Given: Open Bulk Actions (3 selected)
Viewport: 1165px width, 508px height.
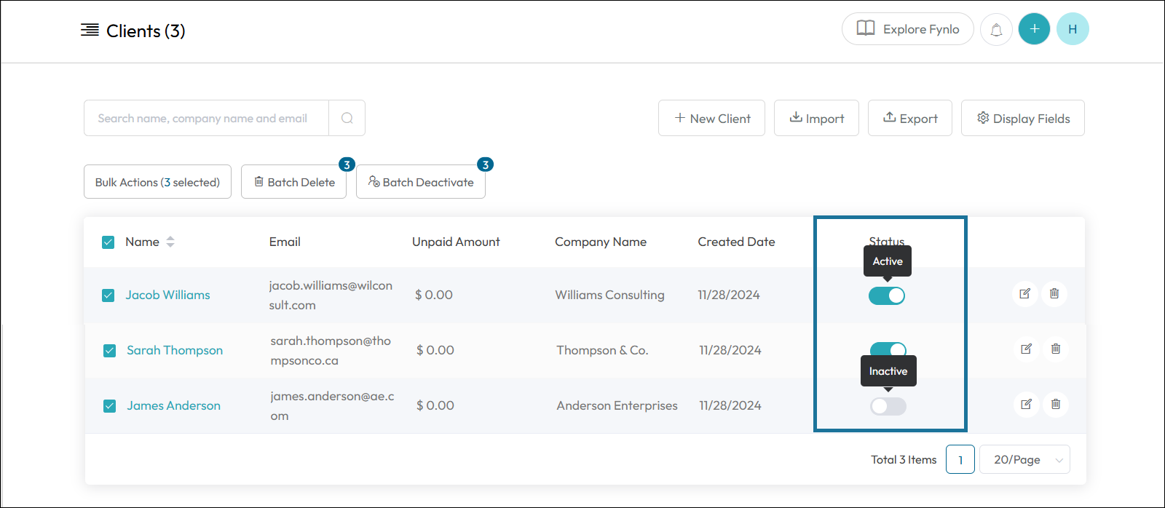Looking at the screenshot, I should click(157, 182).
